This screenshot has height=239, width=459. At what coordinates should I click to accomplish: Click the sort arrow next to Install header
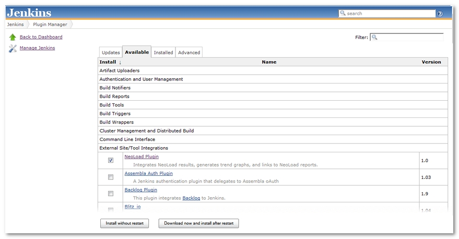coord(120,62)
